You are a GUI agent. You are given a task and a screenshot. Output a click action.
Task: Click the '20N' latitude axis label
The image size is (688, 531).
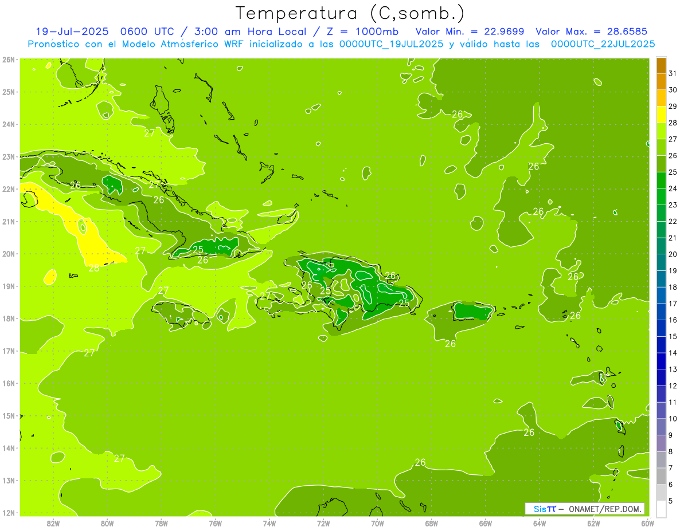(8, 254)
